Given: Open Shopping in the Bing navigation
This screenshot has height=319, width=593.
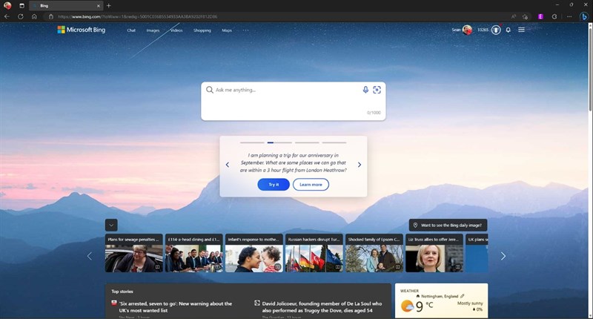Looking at the screenshot, I should 202,30.
